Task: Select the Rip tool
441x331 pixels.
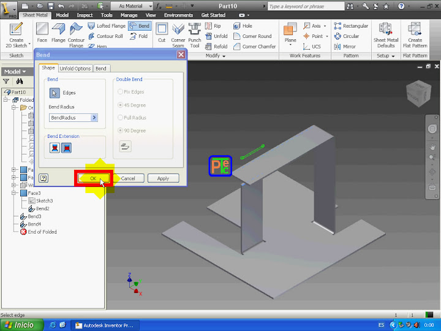Action: (213, 26)
